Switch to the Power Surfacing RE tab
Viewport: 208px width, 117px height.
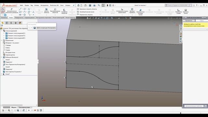pyautogui.click(x=58, y=18)
